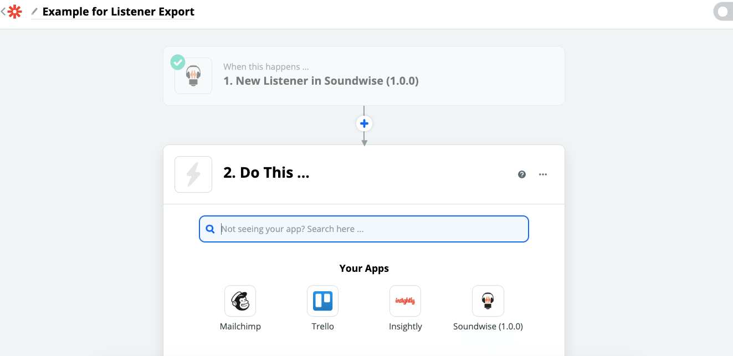Go back using the left chevron
The width and height of the screenshot is (733, 356).
tap(3, 12)
